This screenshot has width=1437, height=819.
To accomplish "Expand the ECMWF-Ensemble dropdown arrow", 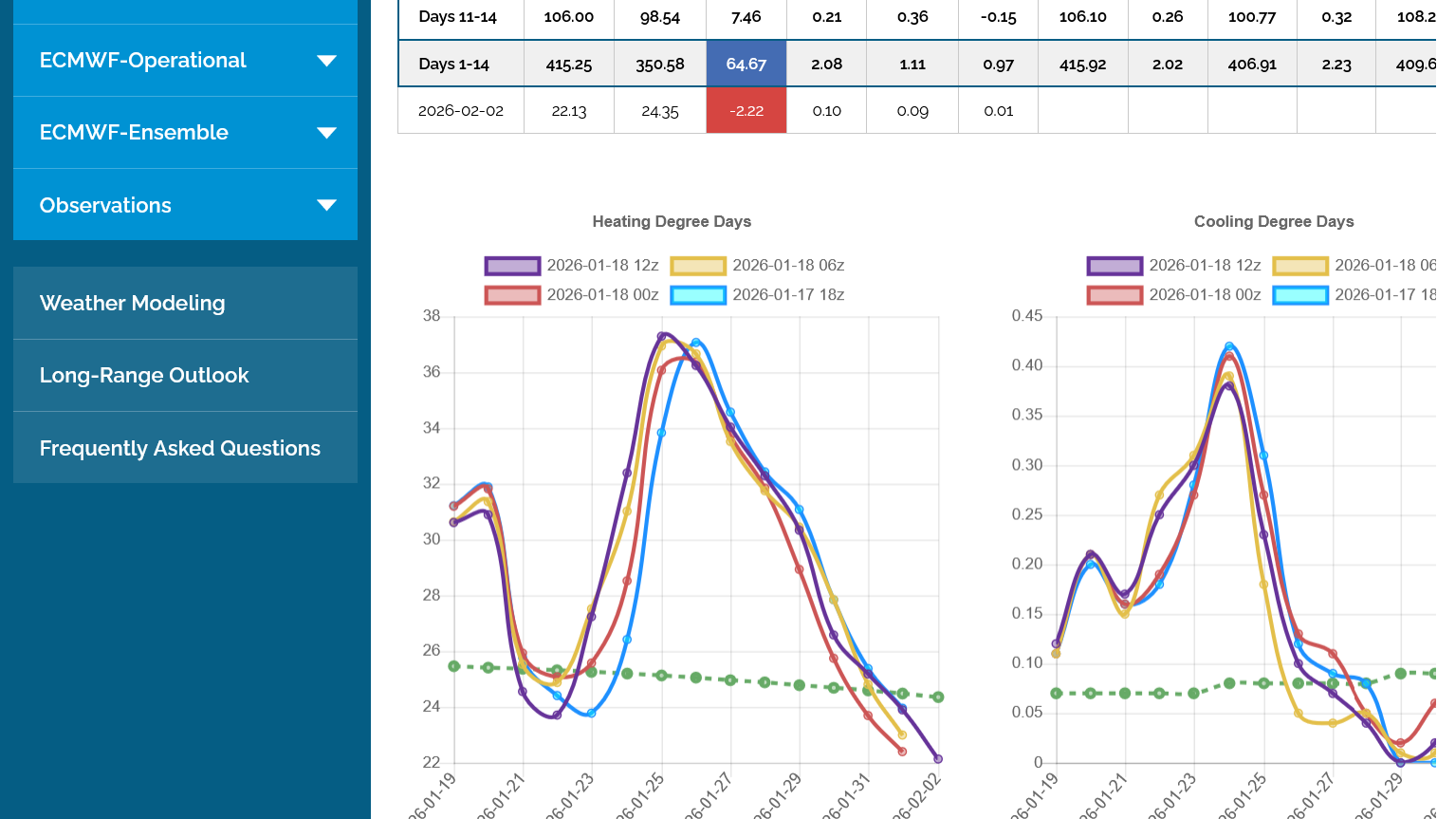I will pyautogui.click(x=326, y=133).
